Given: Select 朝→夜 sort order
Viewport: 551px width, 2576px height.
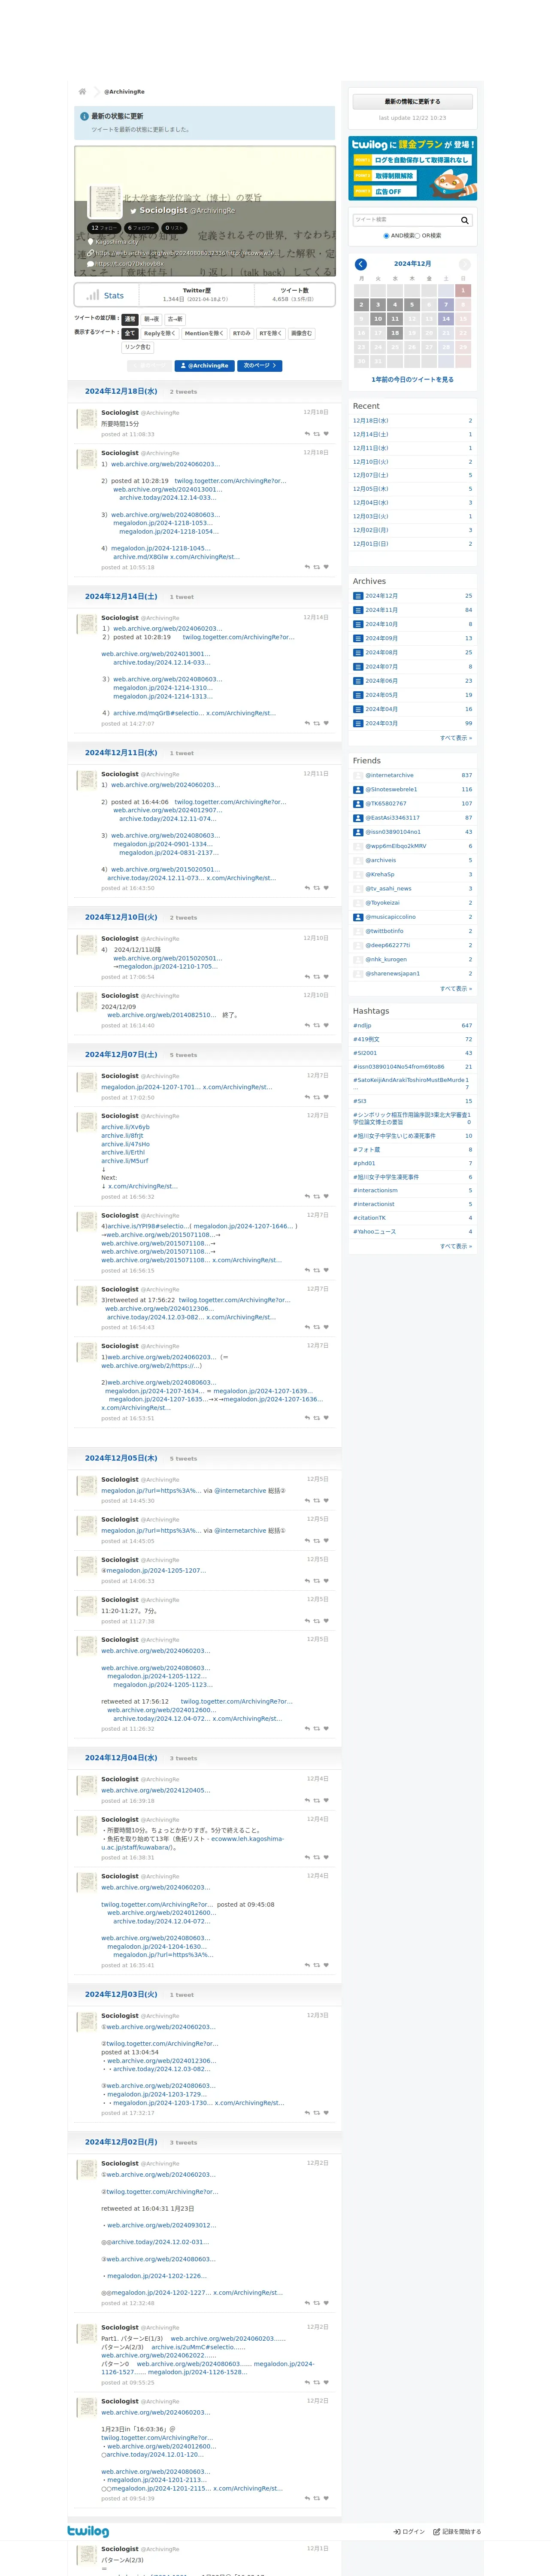Looking at the screenshot, I should point(152,319).
